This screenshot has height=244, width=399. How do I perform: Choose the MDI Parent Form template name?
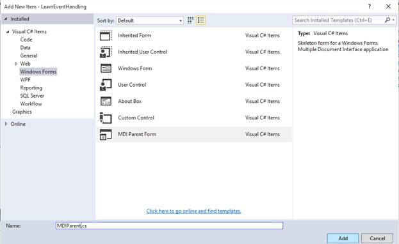click(137, 134)
